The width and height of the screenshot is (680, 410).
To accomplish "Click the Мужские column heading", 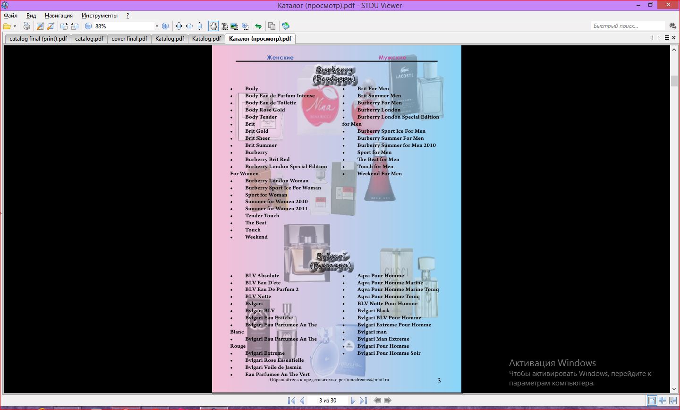I will click(392, 58).
